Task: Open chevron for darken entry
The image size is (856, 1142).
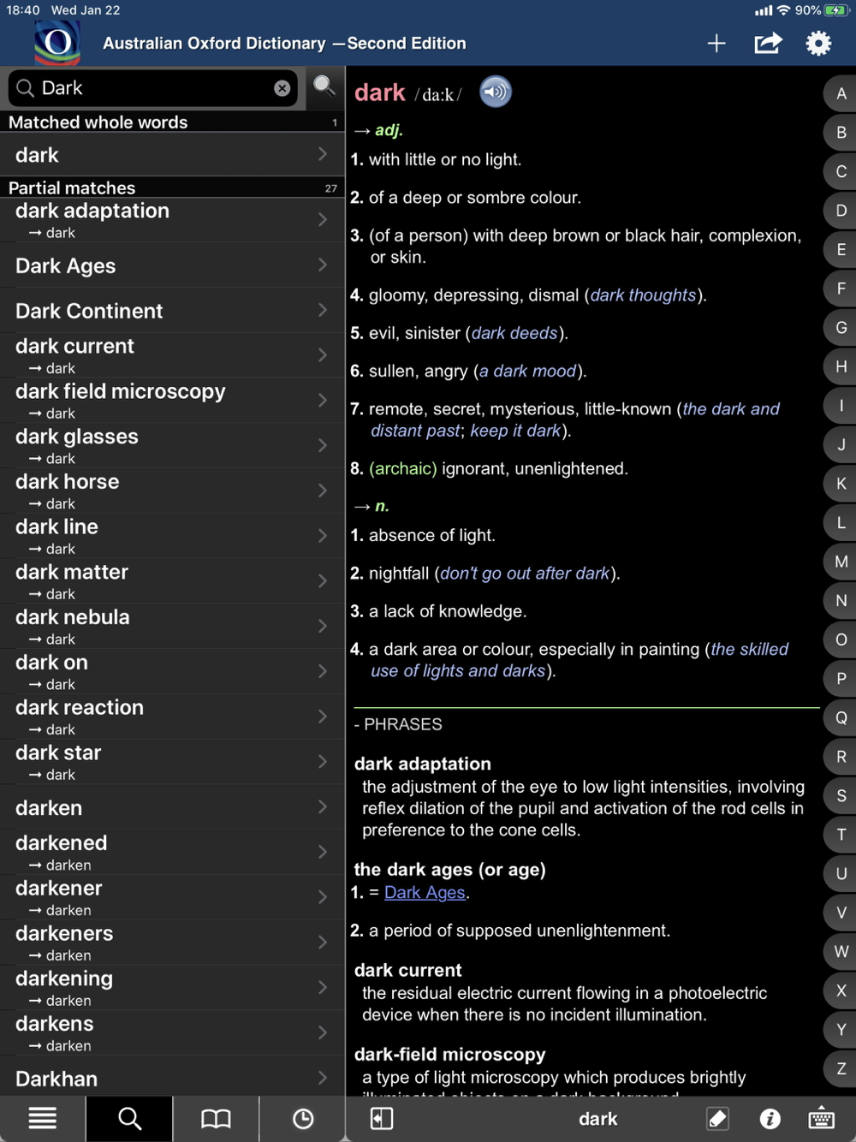Action: coord(323,807)
